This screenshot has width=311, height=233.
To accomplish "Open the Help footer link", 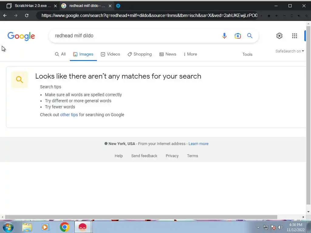I will 119,156.
